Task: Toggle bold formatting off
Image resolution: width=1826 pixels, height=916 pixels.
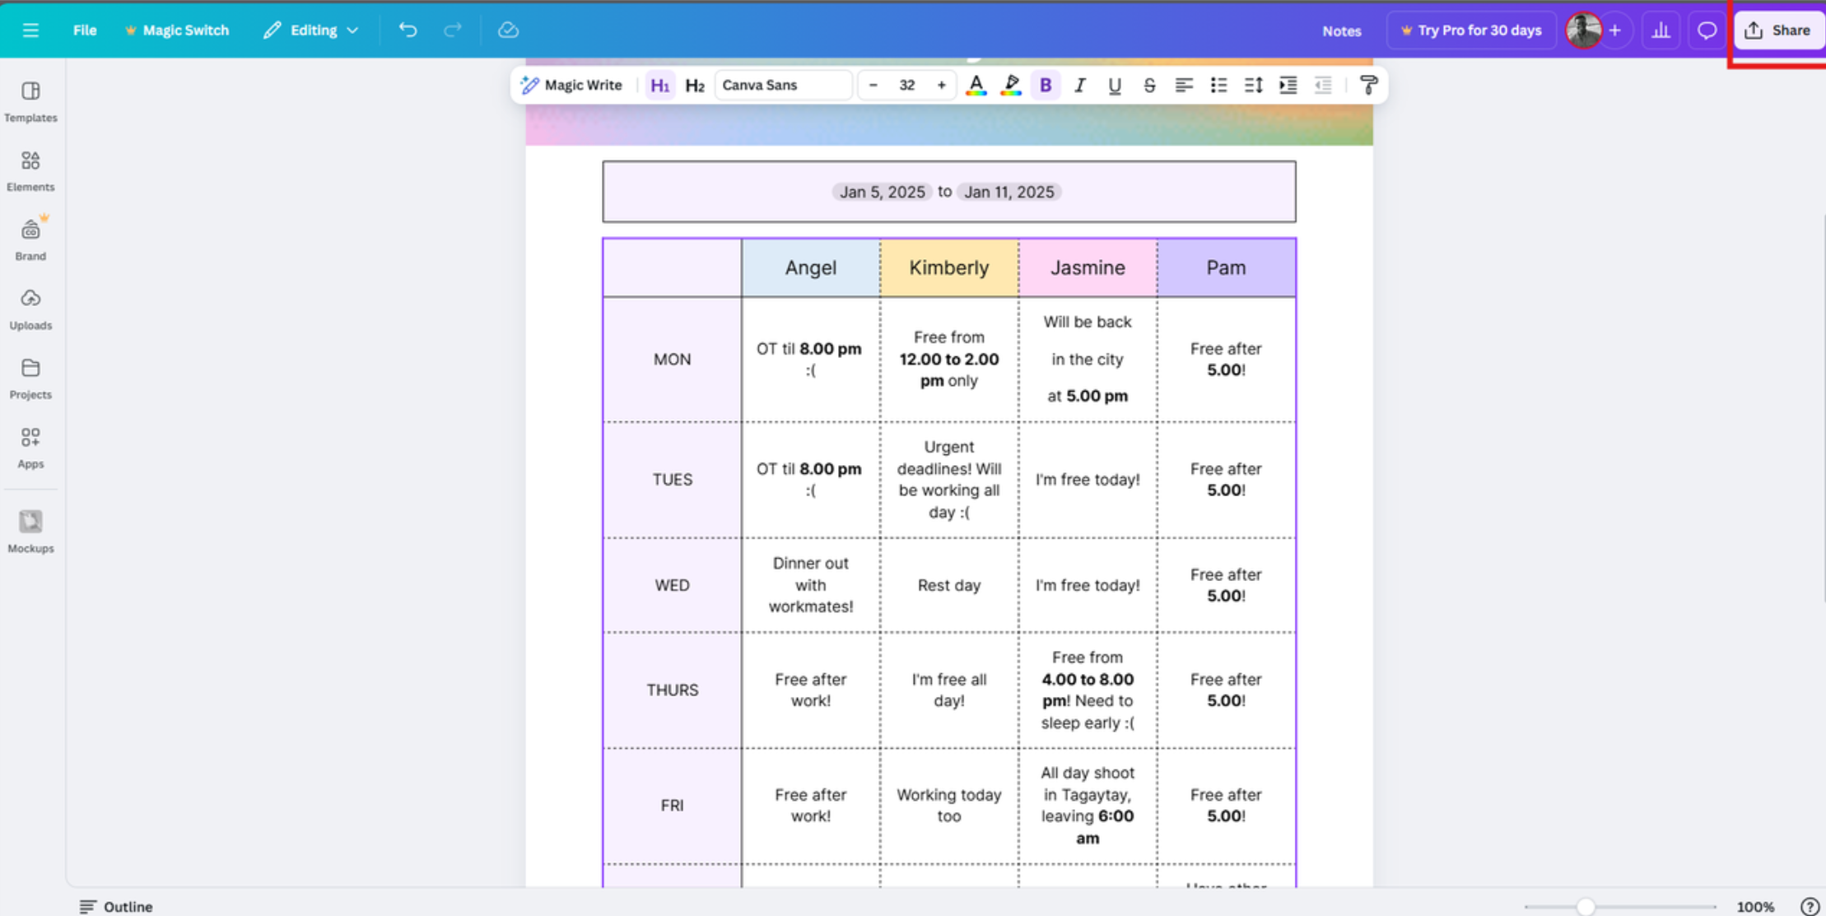Action: 1045,85
